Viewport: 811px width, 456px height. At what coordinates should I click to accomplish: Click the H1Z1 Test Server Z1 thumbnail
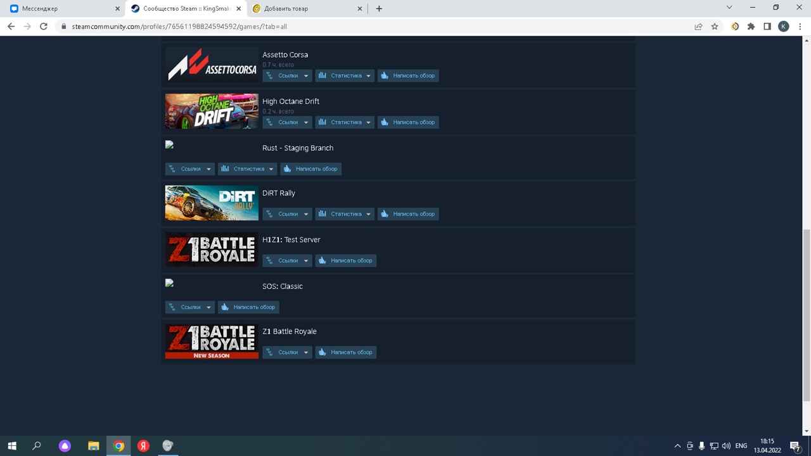click(212, 250)
